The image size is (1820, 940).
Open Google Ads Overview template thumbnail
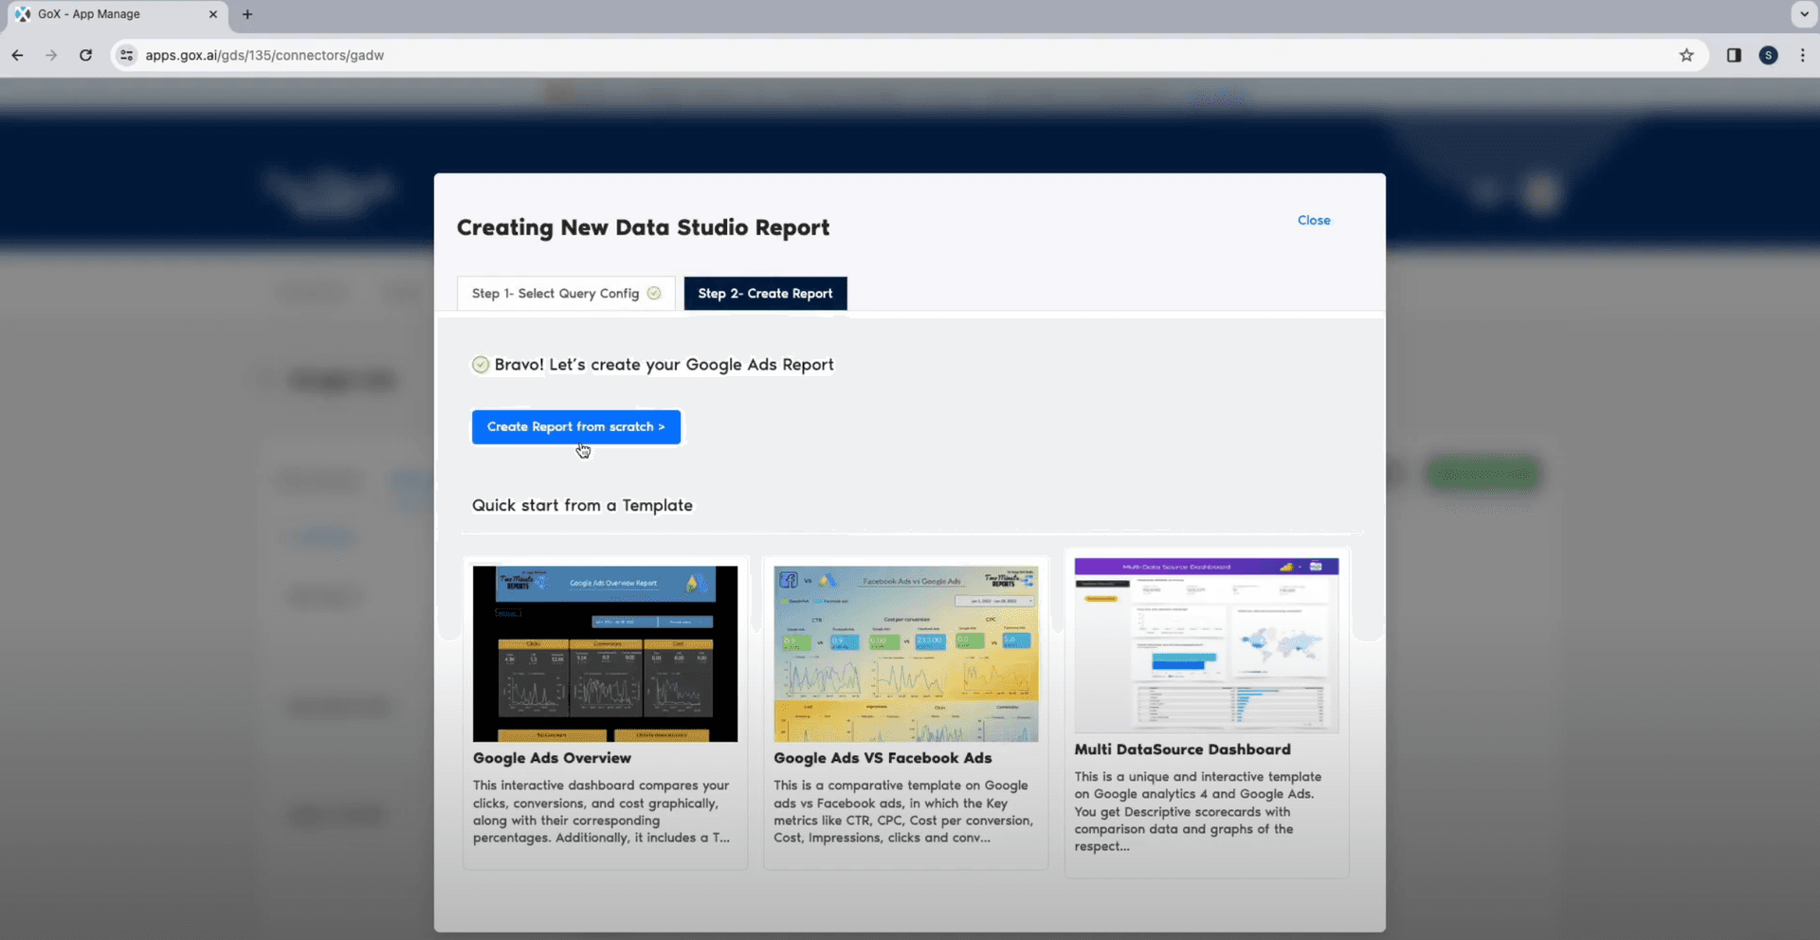(x=605, y=654)
